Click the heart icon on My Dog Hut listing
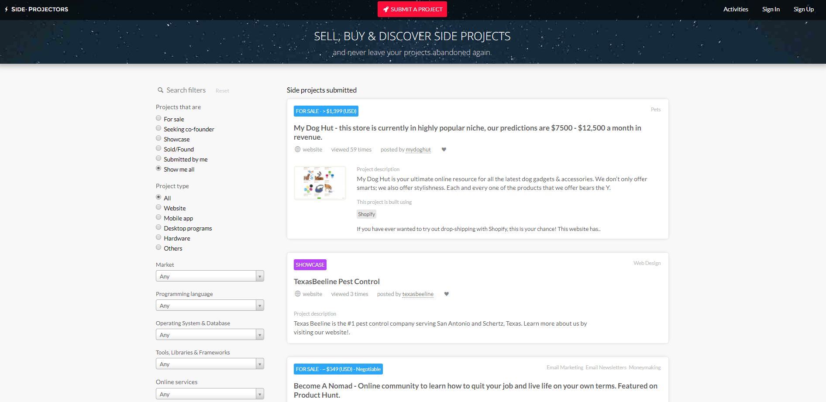This screenshot has height=402, width=826. 444,150
